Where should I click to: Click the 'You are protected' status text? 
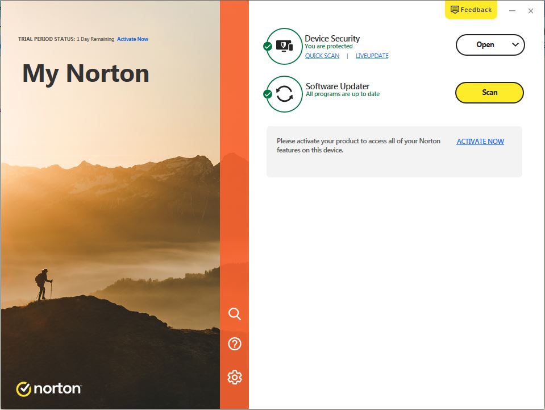click(x=329, y=46)
